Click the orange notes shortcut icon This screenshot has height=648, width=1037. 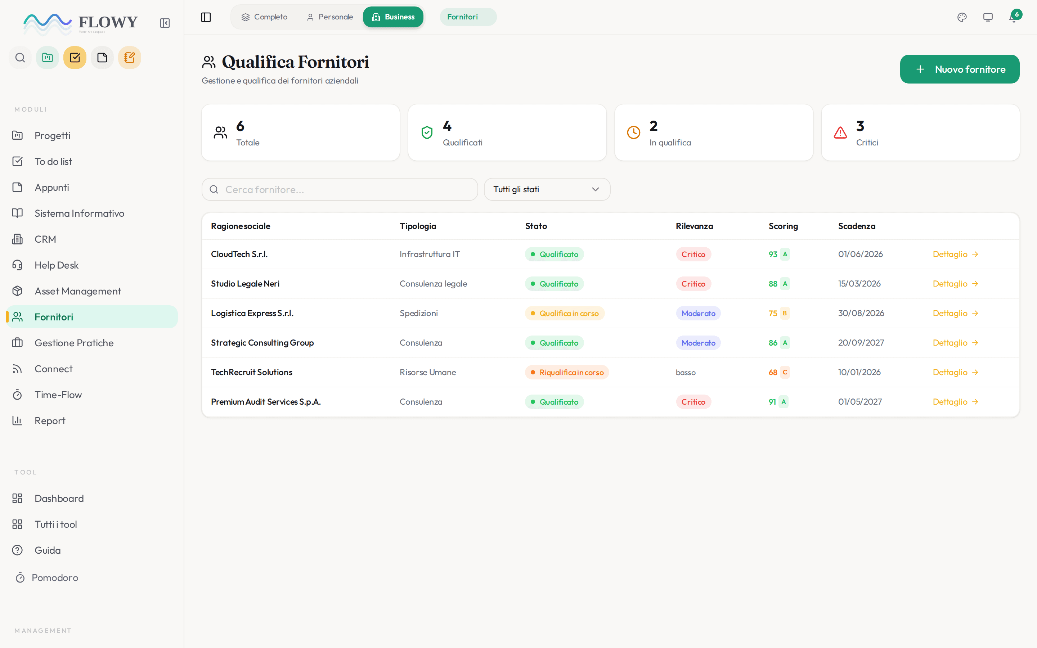(x=129, y=58)
